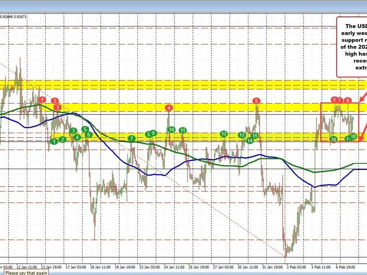Screen dimensions: 367x275
Task: Click the '6 Feb 19:00' time axis label
Action: coord(345,267)
